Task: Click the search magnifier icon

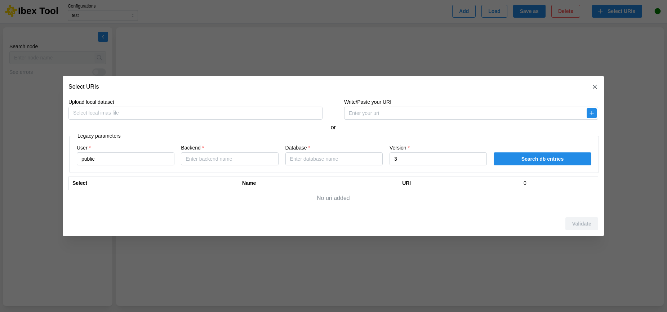Action: click(99, 58)
